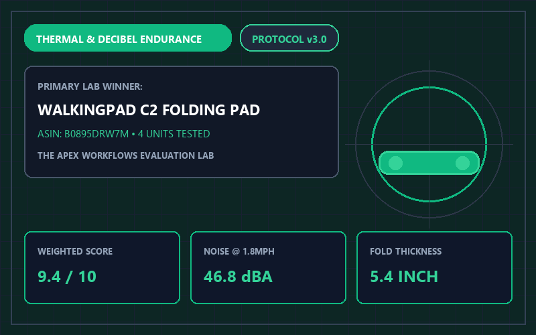
Task: Click the walking pad treadmill icon
Action: pos(429,163)
